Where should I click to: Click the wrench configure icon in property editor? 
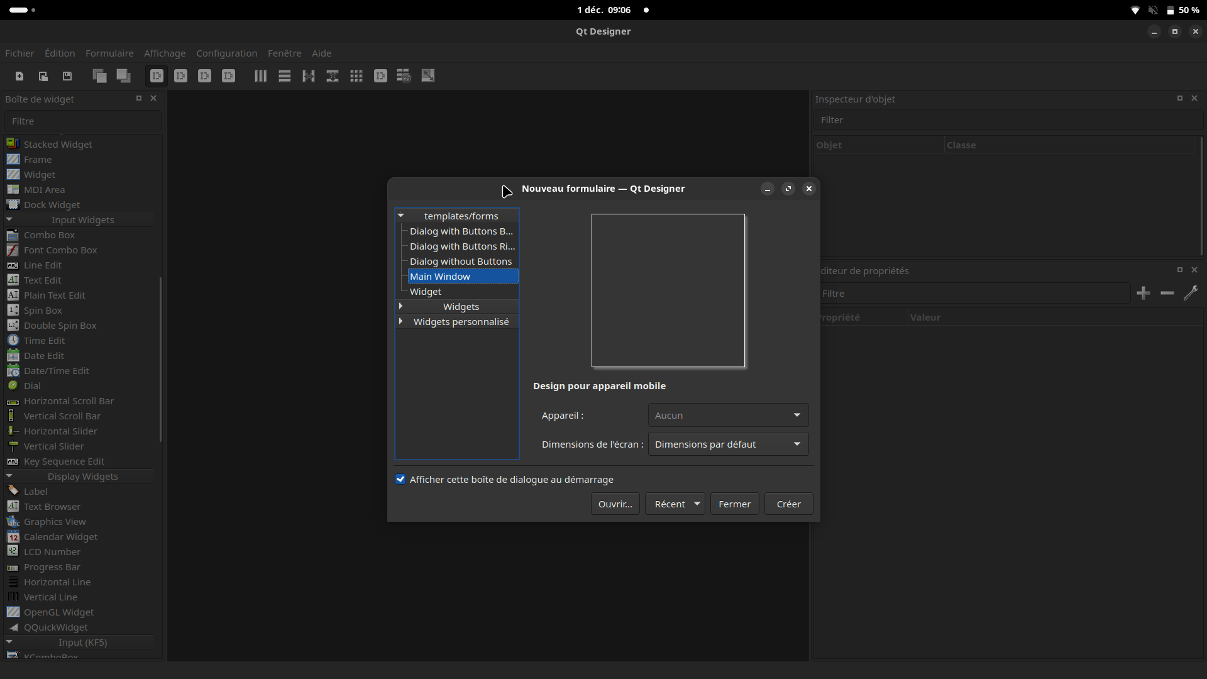tap(1191, 293)
